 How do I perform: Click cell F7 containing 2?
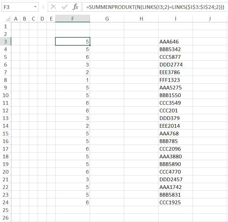[73, 72]
